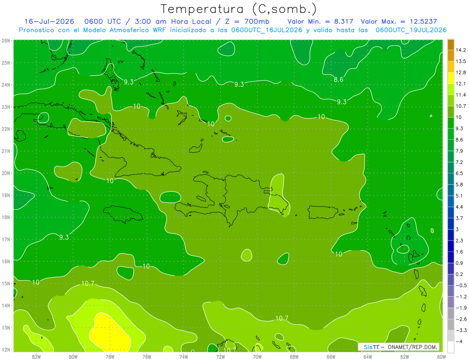
Task: Click the '12.8' color legend value
Action: pyautogui.click(x=460, y=72)
